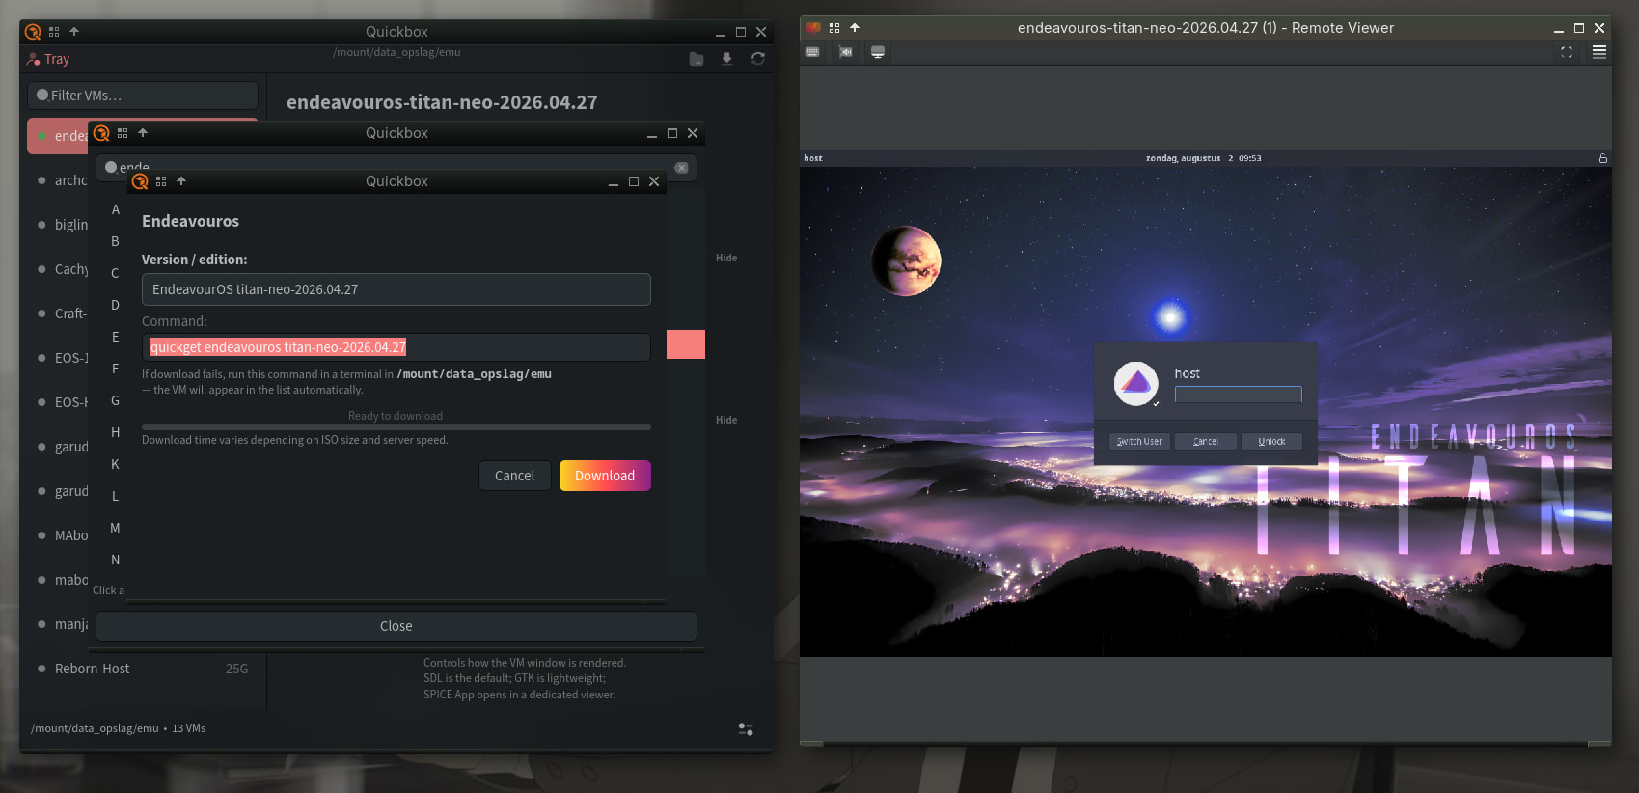This screenshot has height=793, width=1639.
Task: Click the quickget command field
Action: (396, 347)
